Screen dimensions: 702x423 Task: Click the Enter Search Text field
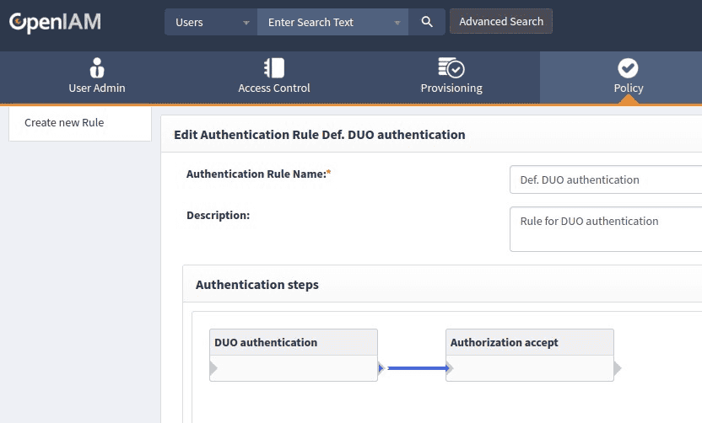(325, 22)
